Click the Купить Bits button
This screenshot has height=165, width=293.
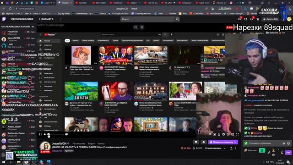(271, 19)
